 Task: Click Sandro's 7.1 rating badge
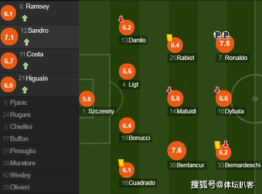point(9,37)
